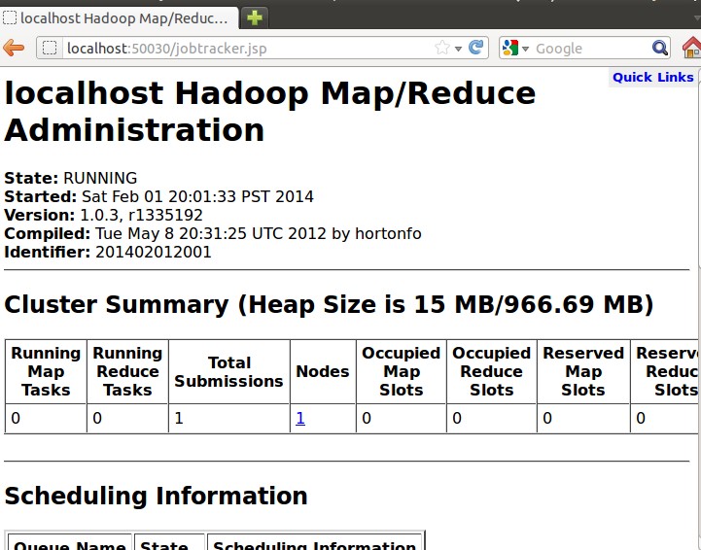Screen dimensions: 701x550
Task: Click the Nodes column header
Action: (x=323, y=371)
